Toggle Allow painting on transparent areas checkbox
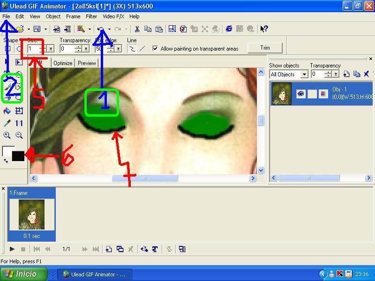Screen dimensions: 375x281 tap(155, 49)
